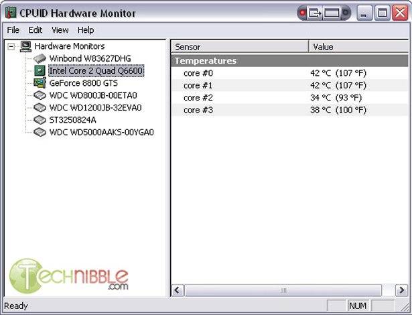This screenshot has width=412, height=315.
Task: Click the NUM indicator in status bar
Action: pos(358,306)
